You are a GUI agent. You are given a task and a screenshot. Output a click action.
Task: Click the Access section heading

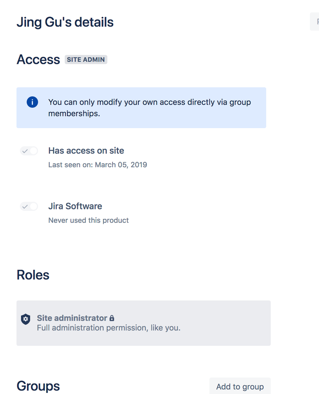(x=38, y=60)
